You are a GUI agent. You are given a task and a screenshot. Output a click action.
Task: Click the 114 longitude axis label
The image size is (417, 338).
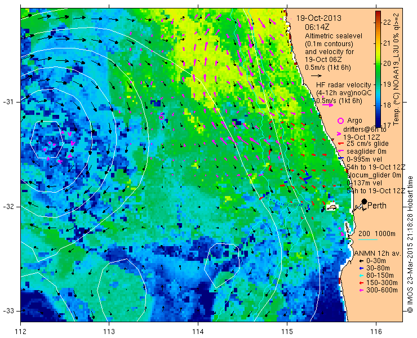pos(198,332)
